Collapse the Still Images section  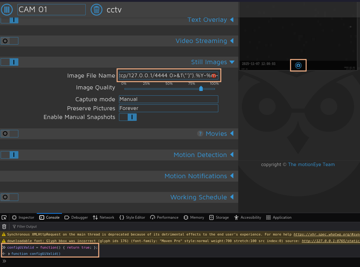213,62
